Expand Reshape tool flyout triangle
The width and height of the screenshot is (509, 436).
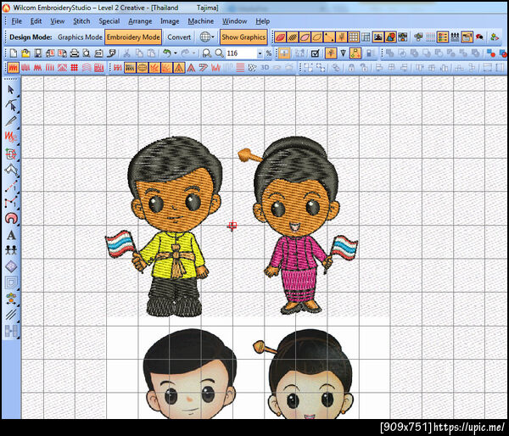[18, 111]
